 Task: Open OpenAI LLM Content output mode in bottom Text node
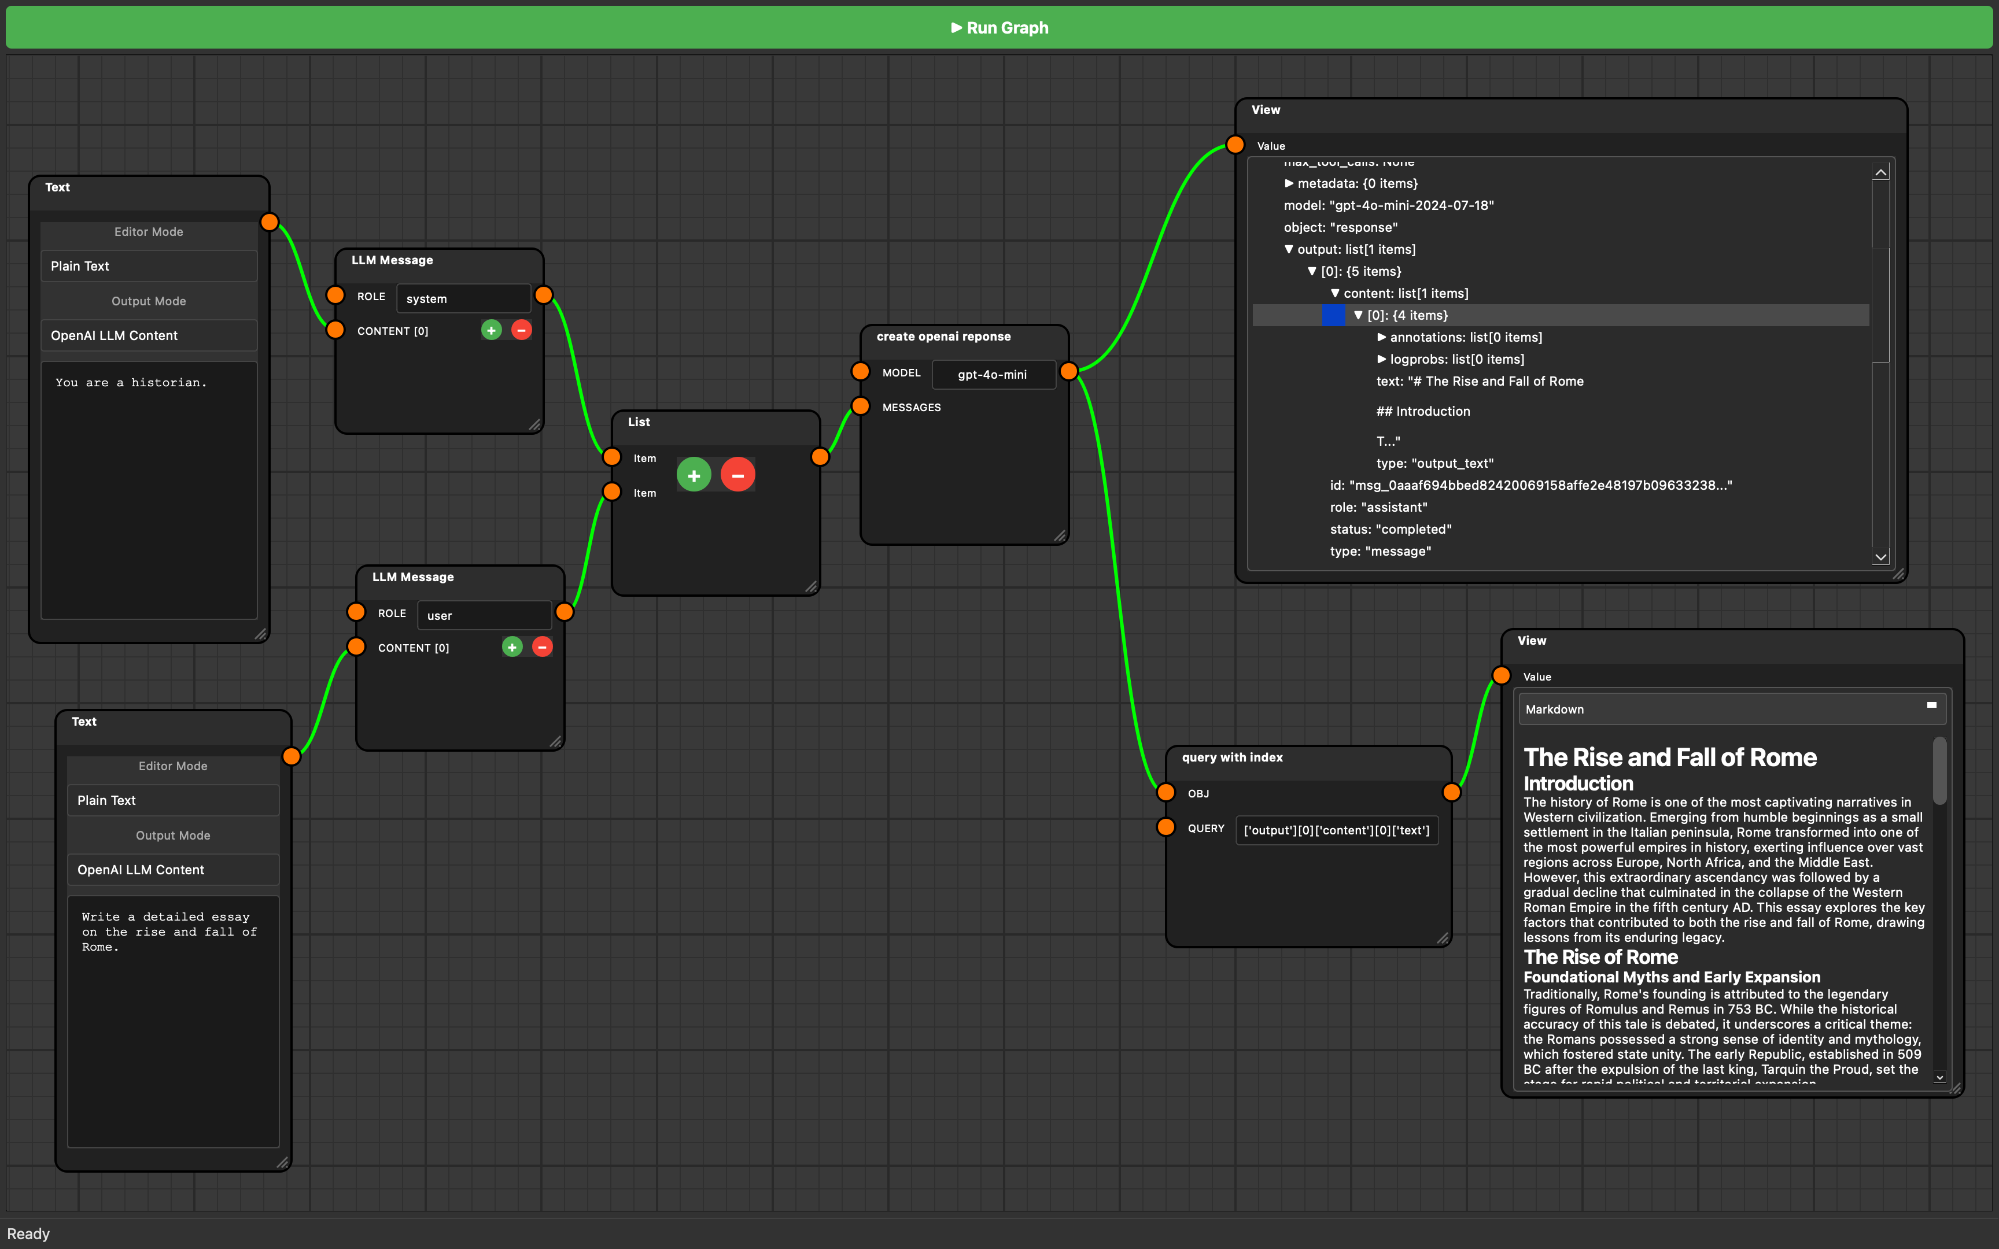tap(174, 870)
